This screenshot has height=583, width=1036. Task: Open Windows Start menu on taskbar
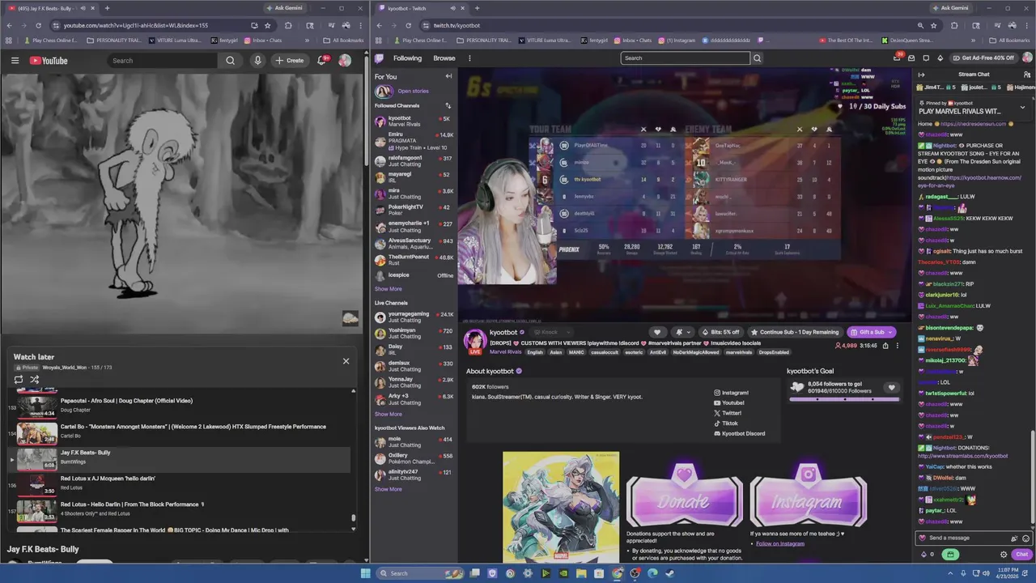pyautogui.click(x=365, y=573)
